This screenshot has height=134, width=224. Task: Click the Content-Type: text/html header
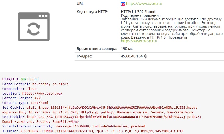(25, 103)
